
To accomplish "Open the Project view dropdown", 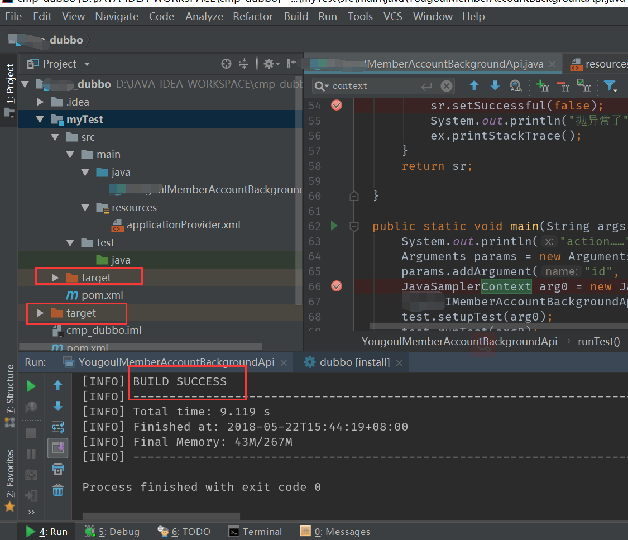I will 87,64.
